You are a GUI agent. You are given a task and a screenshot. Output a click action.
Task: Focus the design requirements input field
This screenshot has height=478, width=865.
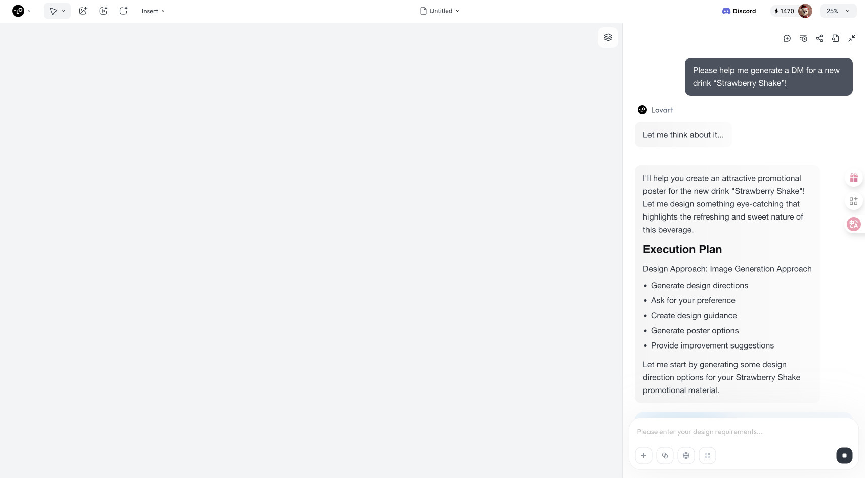point(743,432)
